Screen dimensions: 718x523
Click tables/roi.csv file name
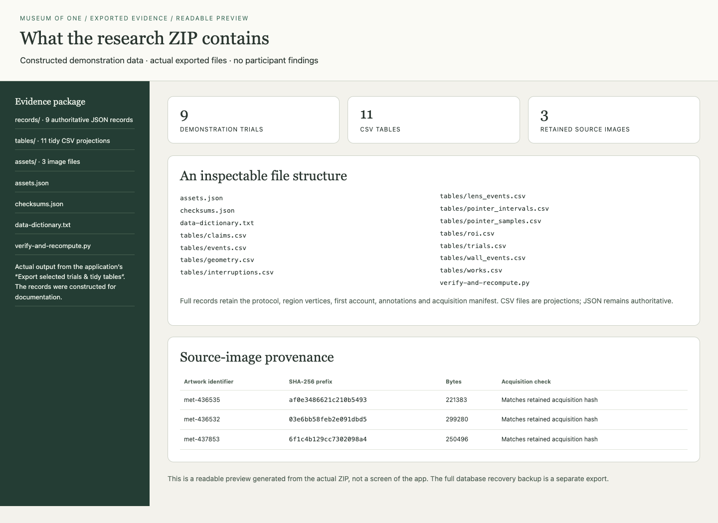point(467,234)
